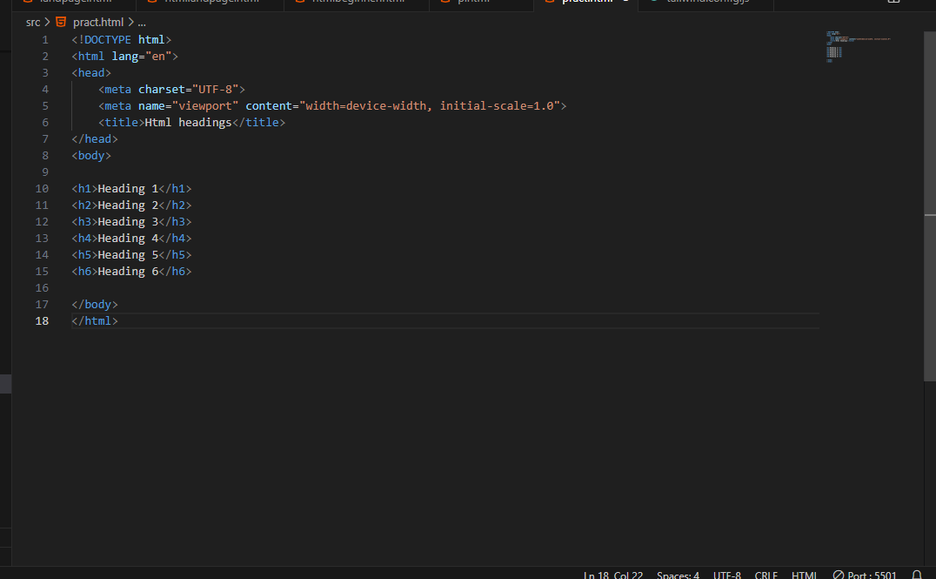Click the closing /html tag
This screenshot has height=579, width=936.
[x=94, y=321]
